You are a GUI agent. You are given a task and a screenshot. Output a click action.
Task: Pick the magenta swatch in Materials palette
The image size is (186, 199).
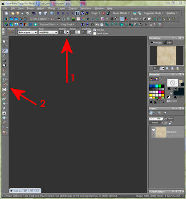click(160, 92)
